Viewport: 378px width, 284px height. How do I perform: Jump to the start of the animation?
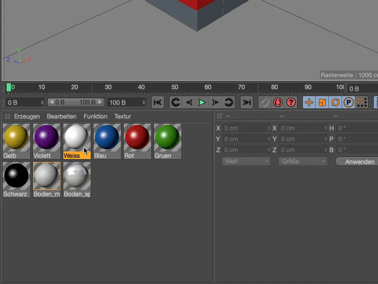[x=158, y=102]
